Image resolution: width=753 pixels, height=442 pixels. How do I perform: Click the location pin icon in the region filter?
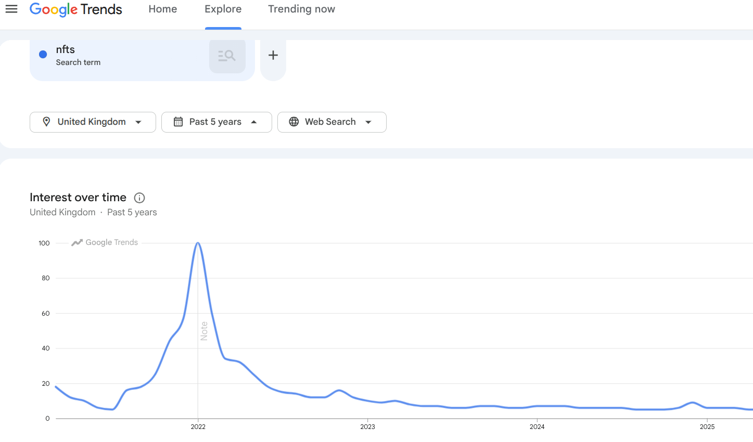pos(46,122)
